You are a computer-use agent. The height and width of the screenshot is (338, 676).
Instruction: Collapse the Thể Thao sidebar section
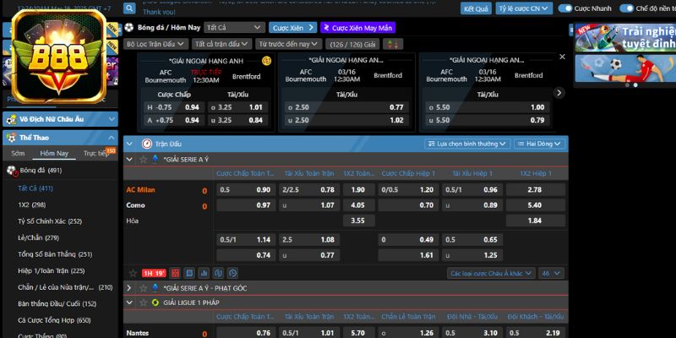pos(112,137)
